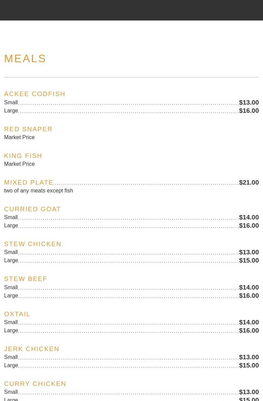Click the Ackee Codfish large $16.00 price
263x401 pixels.
coord(249,110)
